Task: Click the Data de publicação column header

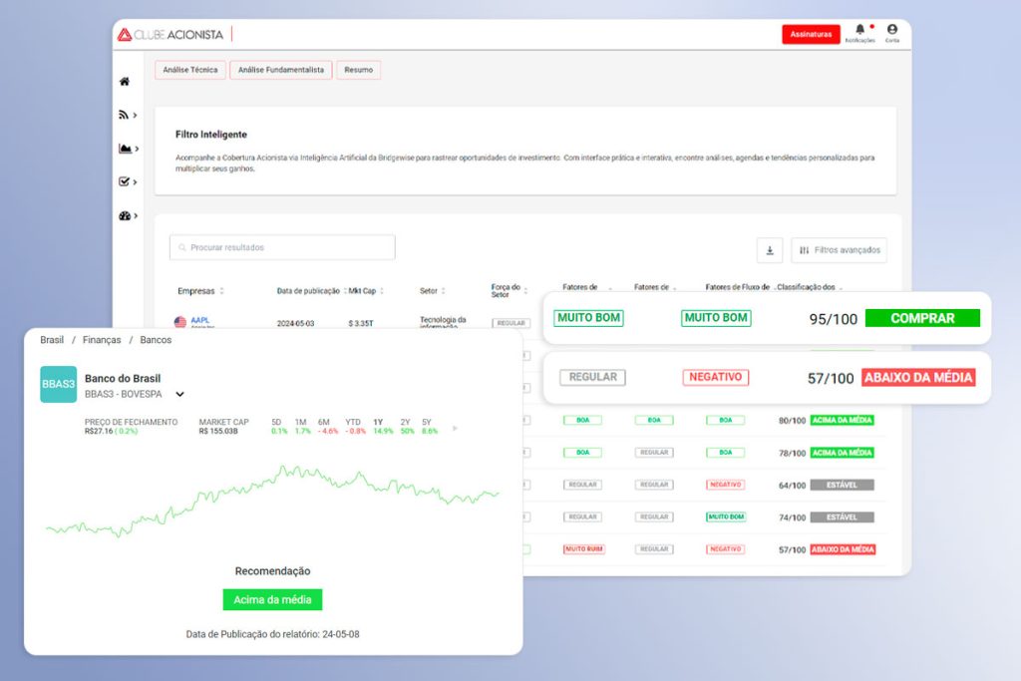Action: click(x=308, y=291)
